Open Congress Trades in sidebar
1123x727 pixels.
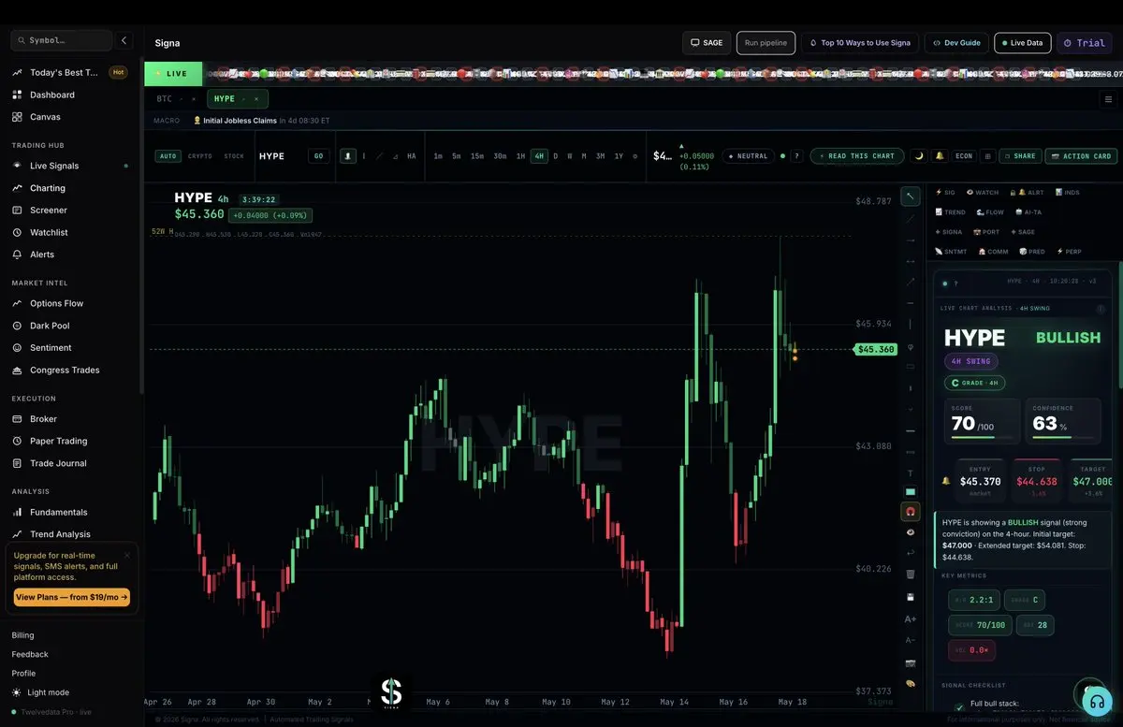65,370
